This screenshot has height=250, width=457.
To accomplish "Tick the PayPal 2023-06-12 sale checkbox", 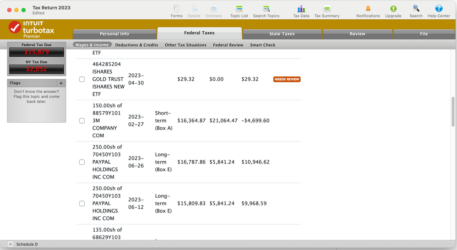I will [82, 203].
